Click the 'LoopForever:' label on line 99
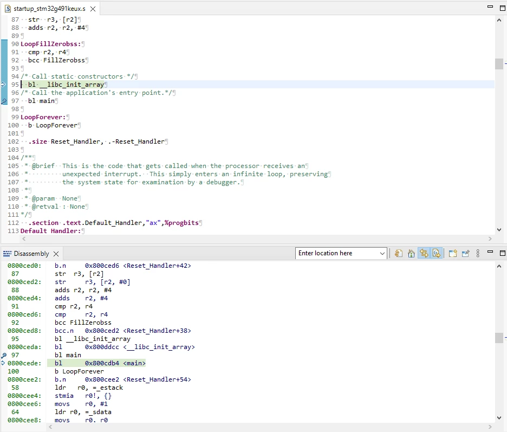This screenshot has height=432, width=507. pyautogui.click(x=43, y=117)
